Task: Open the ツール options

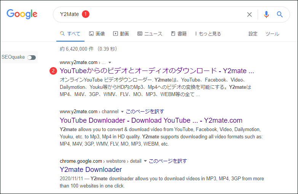Action: 273,34
